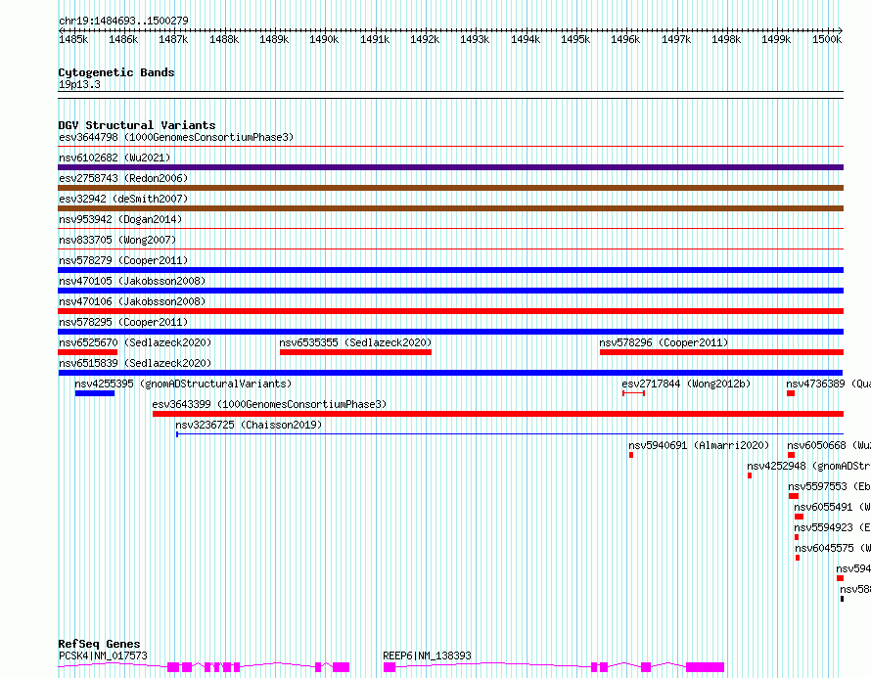Select the last large REEP6 exon block
871x678 pixels.
(x=705, y=667)
